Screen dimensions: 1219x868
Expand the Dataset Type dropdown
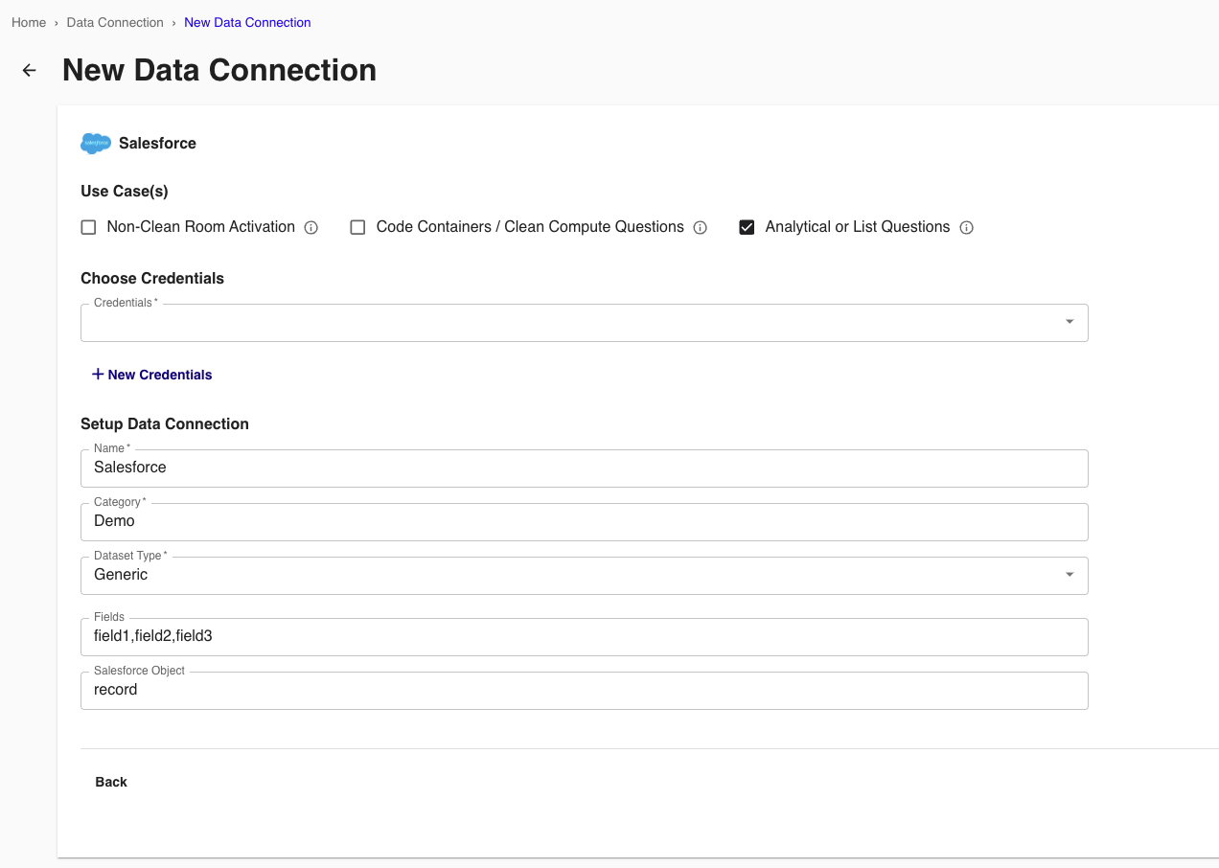coord(585,576)
